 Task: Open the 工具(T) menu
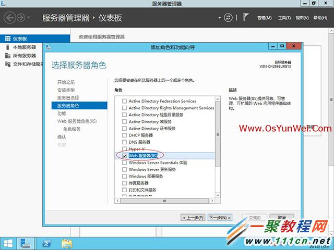point(284,18)
